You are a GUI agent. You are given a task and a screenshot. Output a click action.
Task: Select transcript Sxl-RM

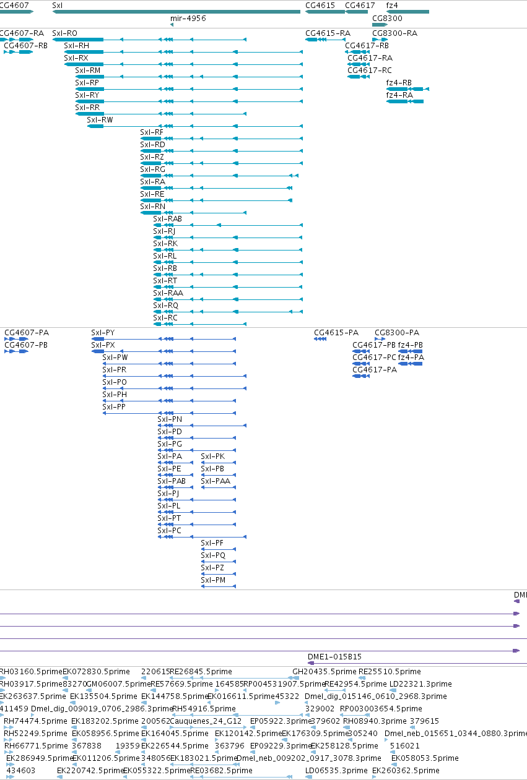point(88,71)
